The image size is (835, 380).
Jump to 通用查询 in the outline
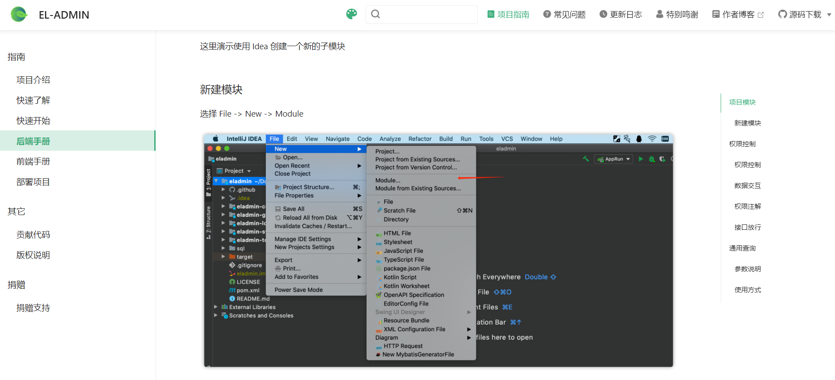pos(742,248)
